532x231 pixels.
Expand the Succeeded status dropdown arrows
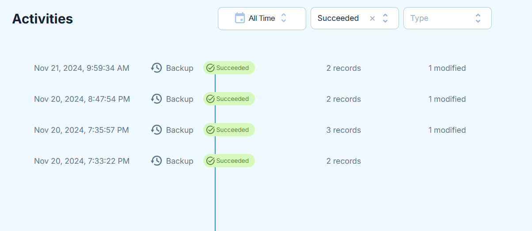tap(385, 18)
